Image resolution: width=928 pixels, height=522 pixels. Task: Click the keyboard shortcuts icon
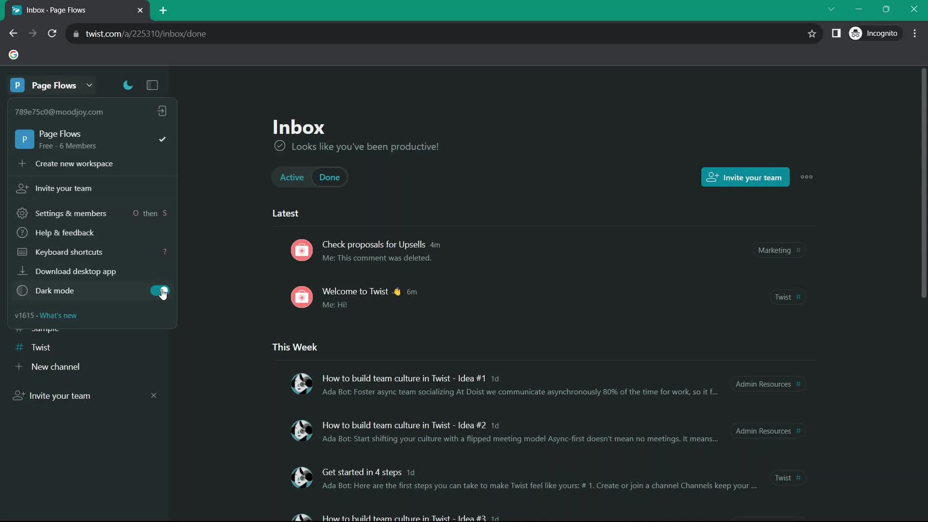click(x=22, y=251)
